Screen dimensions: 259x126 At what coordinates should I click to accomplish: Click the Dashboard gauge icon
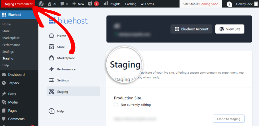pos(4,75)
